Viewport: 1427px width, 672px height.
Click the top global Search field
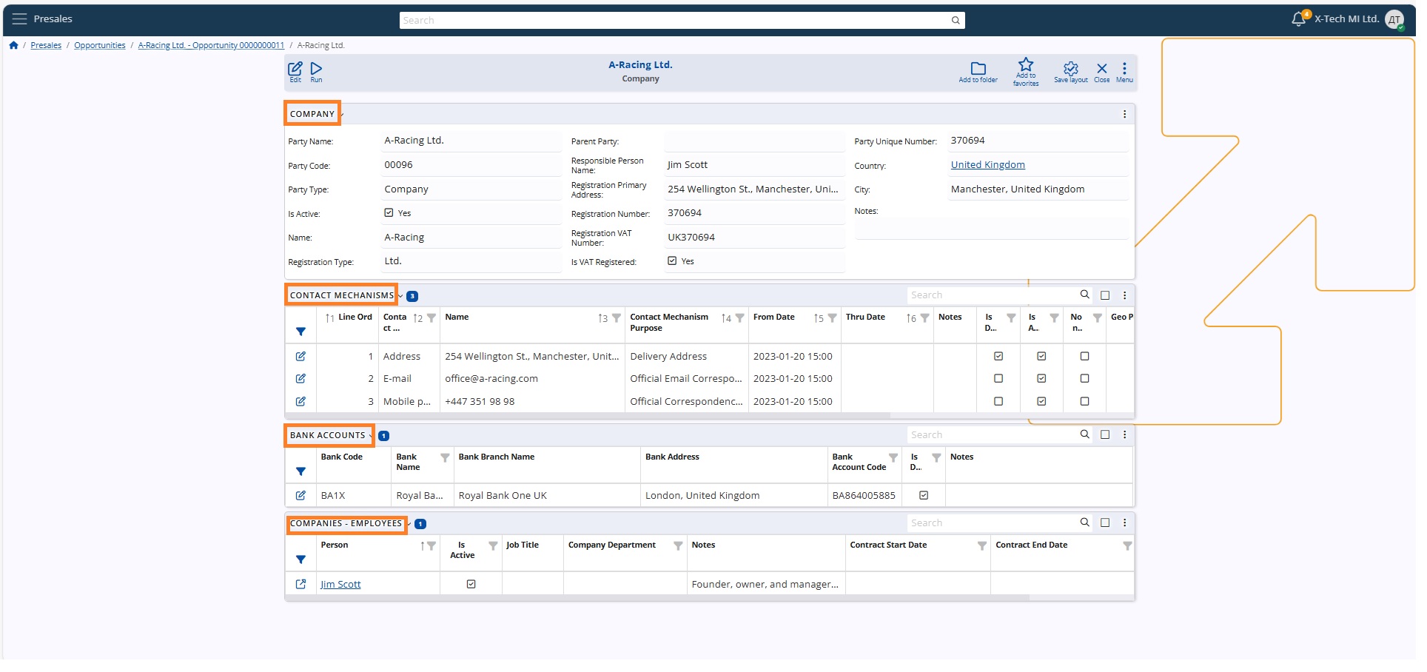(682, 21)
